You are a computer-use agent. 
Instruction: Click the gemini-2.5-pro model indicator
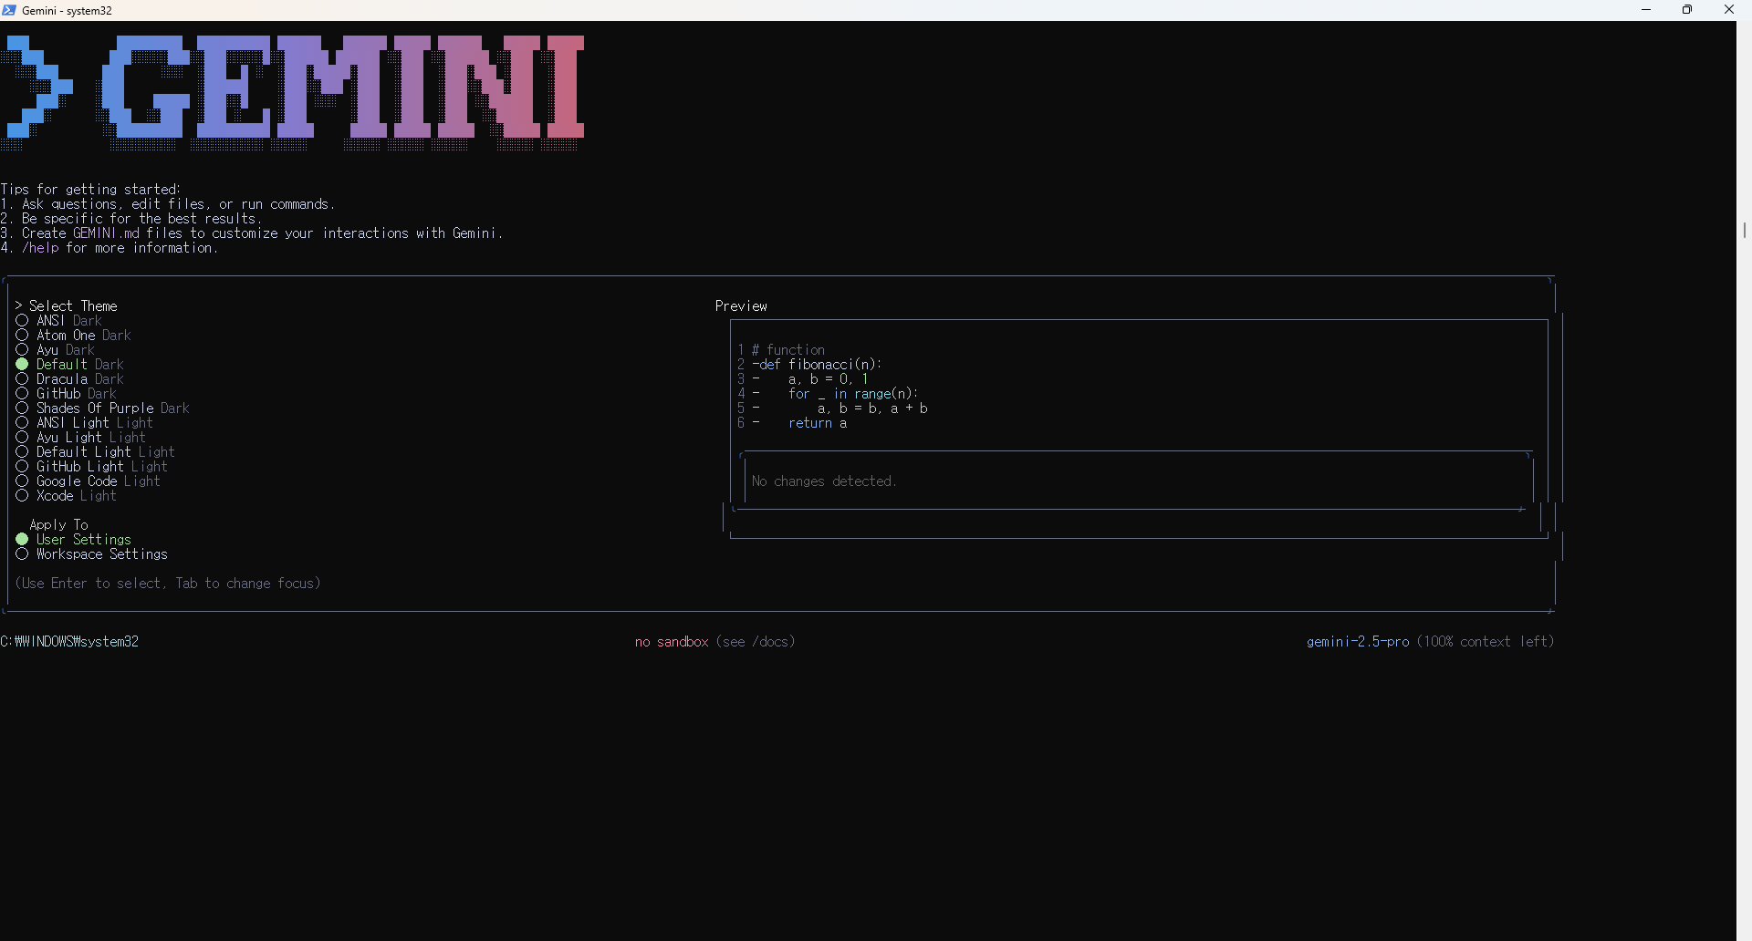1357,641
